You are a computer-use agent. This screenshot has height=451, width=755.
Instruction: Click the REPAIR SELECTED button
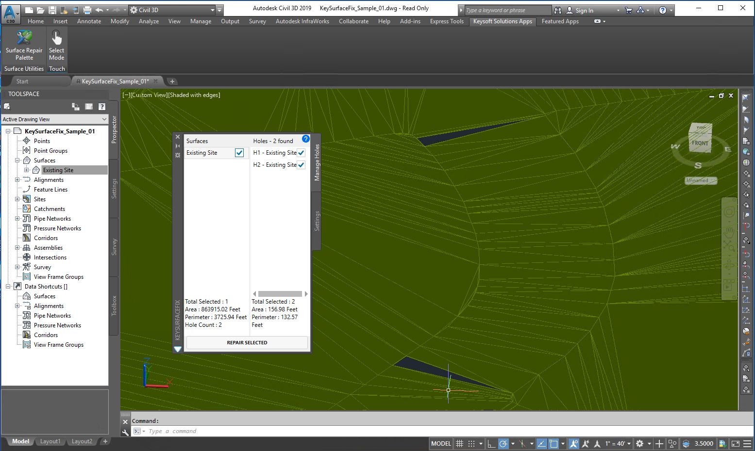(x=247, y=342)
